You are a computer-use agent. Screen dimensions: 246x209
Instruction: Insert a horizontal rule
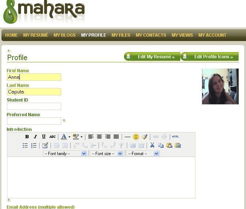[x=127, y=137]
